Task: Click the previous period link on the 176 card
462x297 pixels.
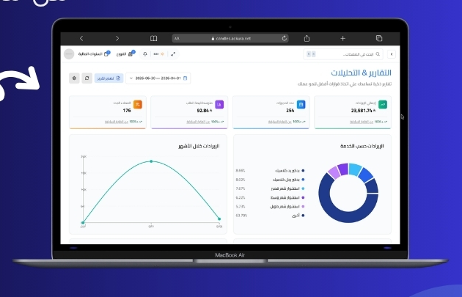Action: pyautogui.click(x=117, y=122)
